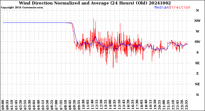The height and width of the screenshot is (111, 205).
Task: Select the E axis label
Action: [197, 73]
